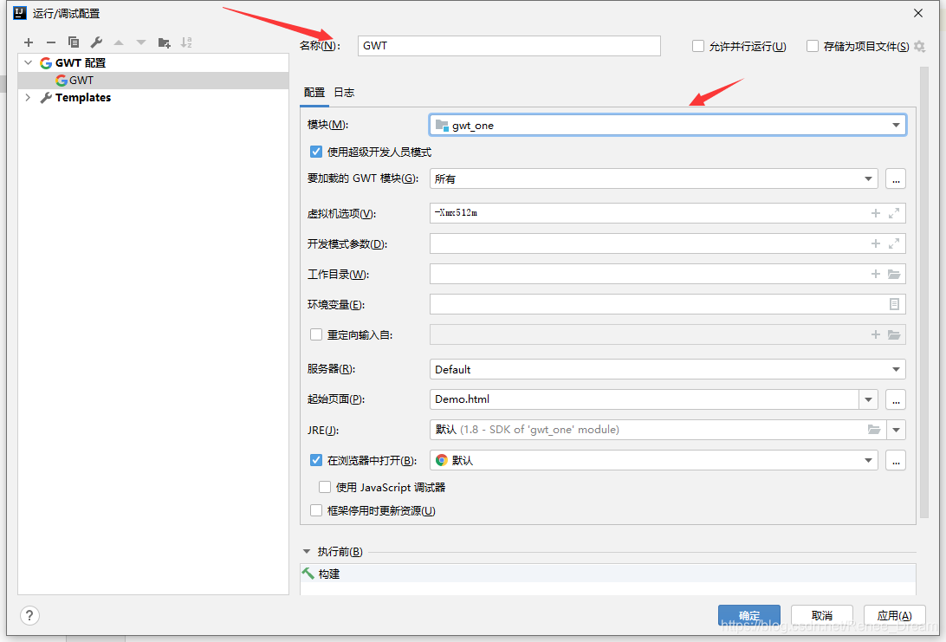Switch to the logs tab

click(345, 93)
